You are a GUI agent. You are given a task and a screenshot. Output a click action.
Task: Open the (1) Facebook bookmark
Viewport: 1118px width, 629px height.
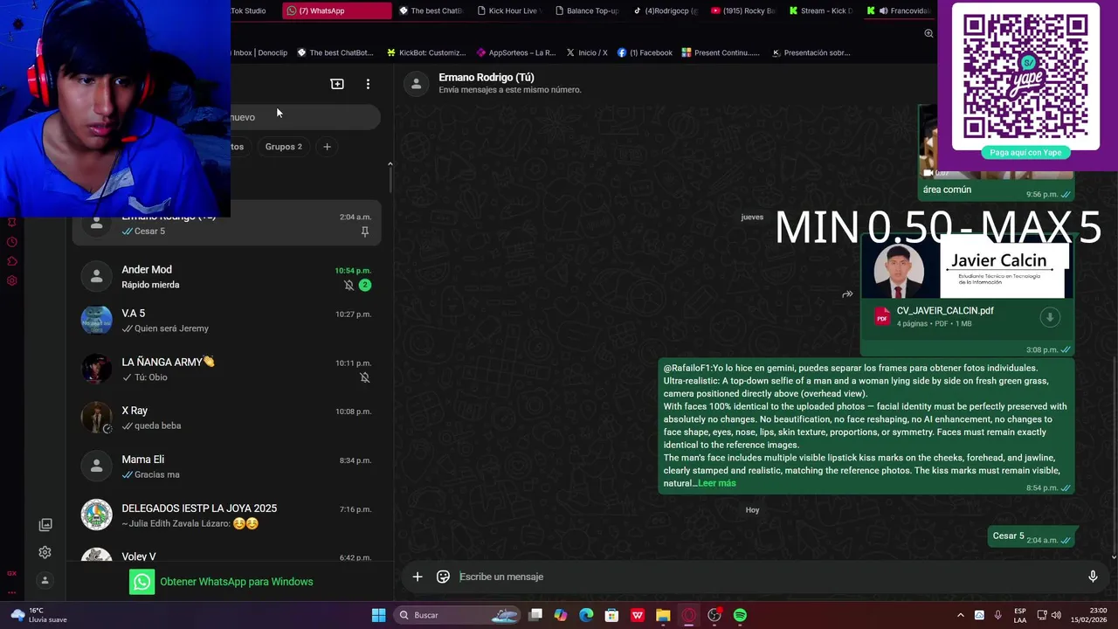pos(645,52)
